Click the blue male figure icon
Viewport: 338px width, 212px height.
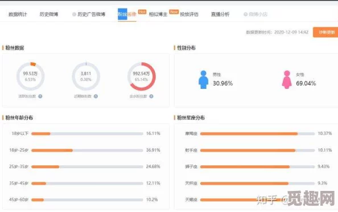[x=203, y=79]
